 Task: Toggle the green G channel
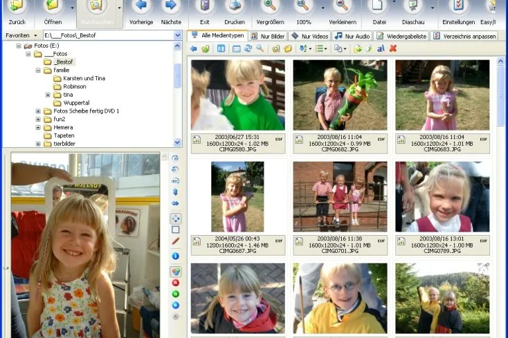click(175, 294)
